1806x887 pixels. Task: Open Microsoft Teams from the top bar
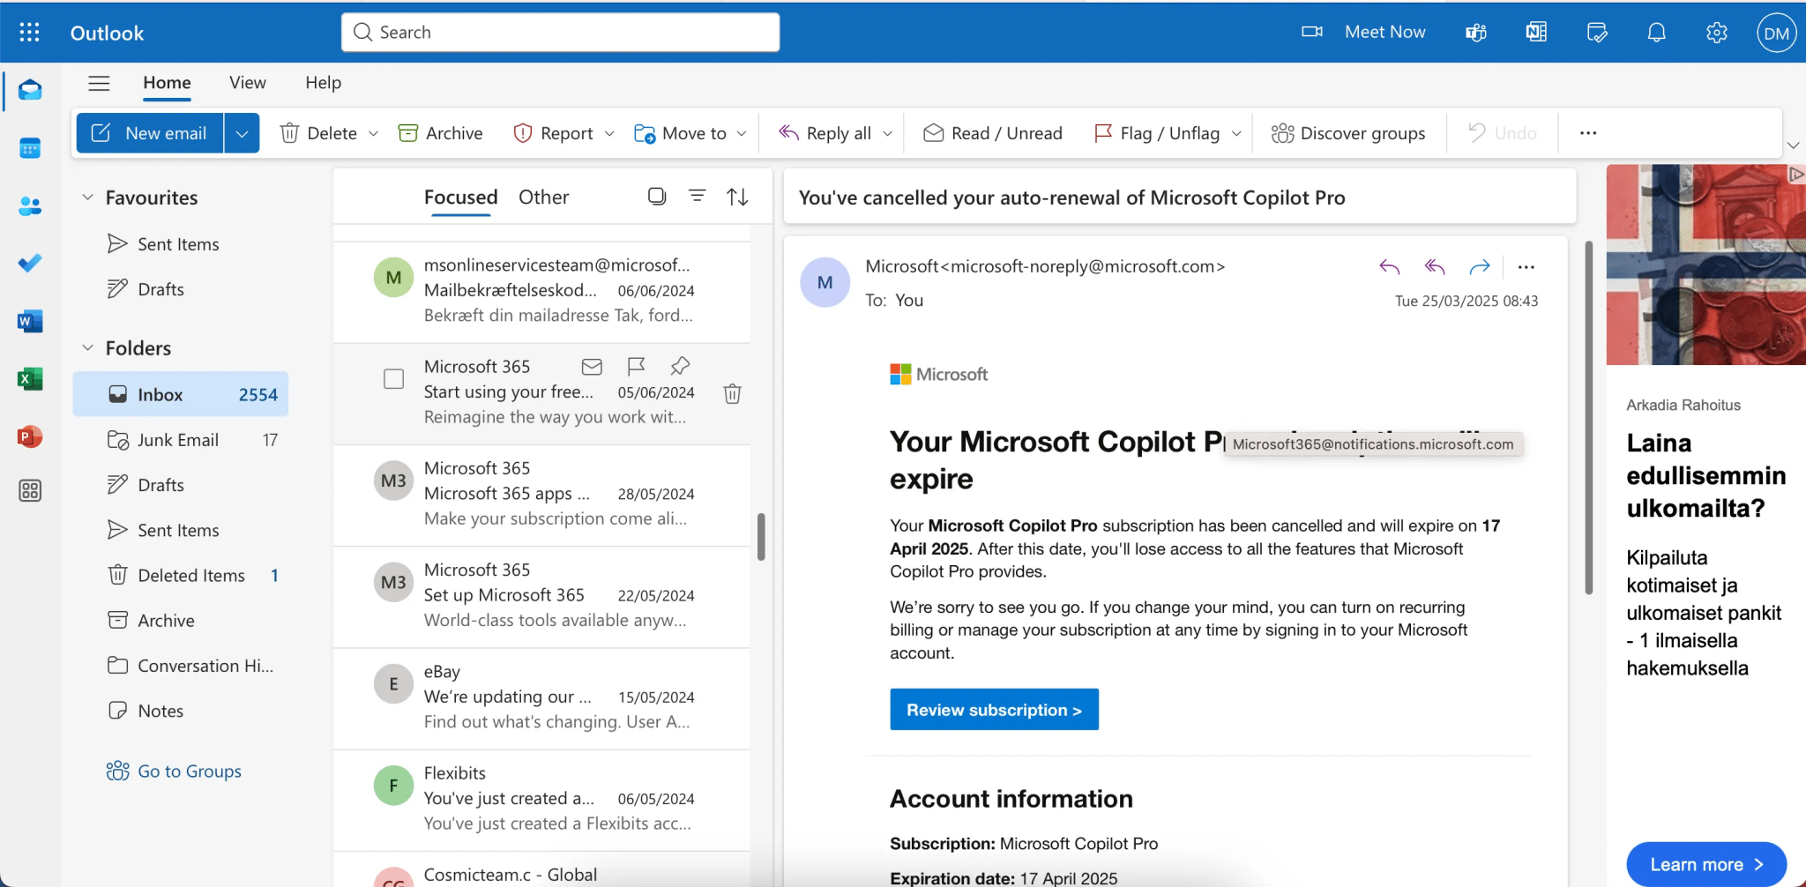pyautogui.click(x=1474, y=32)
